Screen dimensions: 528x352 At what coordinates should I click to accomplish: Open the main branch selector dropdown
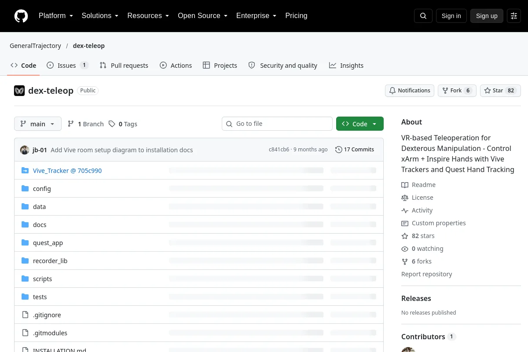click(38, 124)
